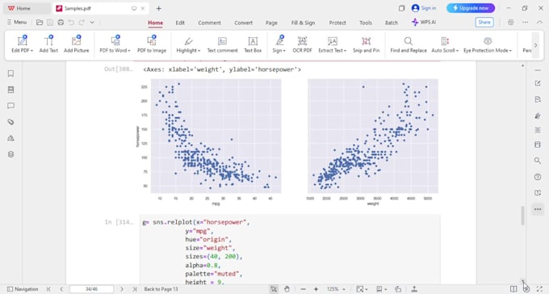Click the page number input field

point(91,289)
